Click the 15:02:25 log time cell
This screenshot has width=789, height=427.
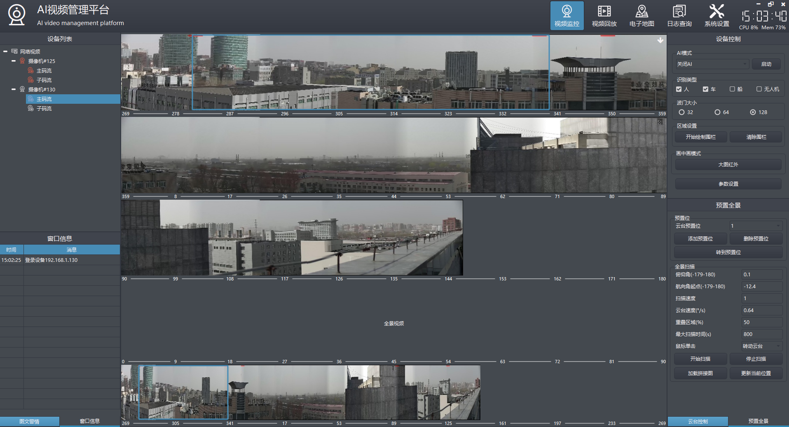point(11,260)
